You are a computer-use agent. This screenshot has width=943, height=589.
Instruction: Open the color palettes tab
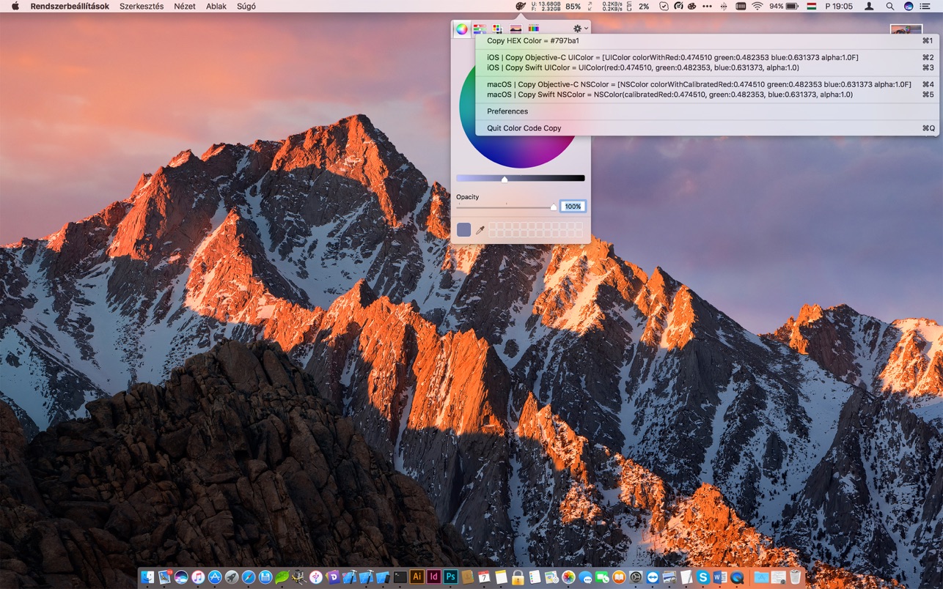pyautogui.click(x=497, y=29)
